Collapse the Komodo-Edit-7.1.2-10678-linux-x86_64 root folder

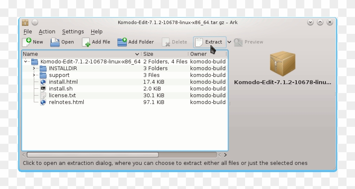[26, 61]
